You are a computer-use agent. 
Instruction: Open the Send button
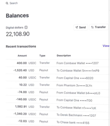[81, 27]
